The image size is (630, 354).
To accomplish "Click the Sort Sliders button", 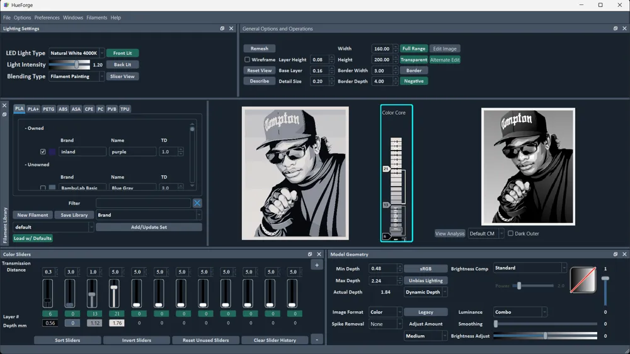I will click(67, 340).
